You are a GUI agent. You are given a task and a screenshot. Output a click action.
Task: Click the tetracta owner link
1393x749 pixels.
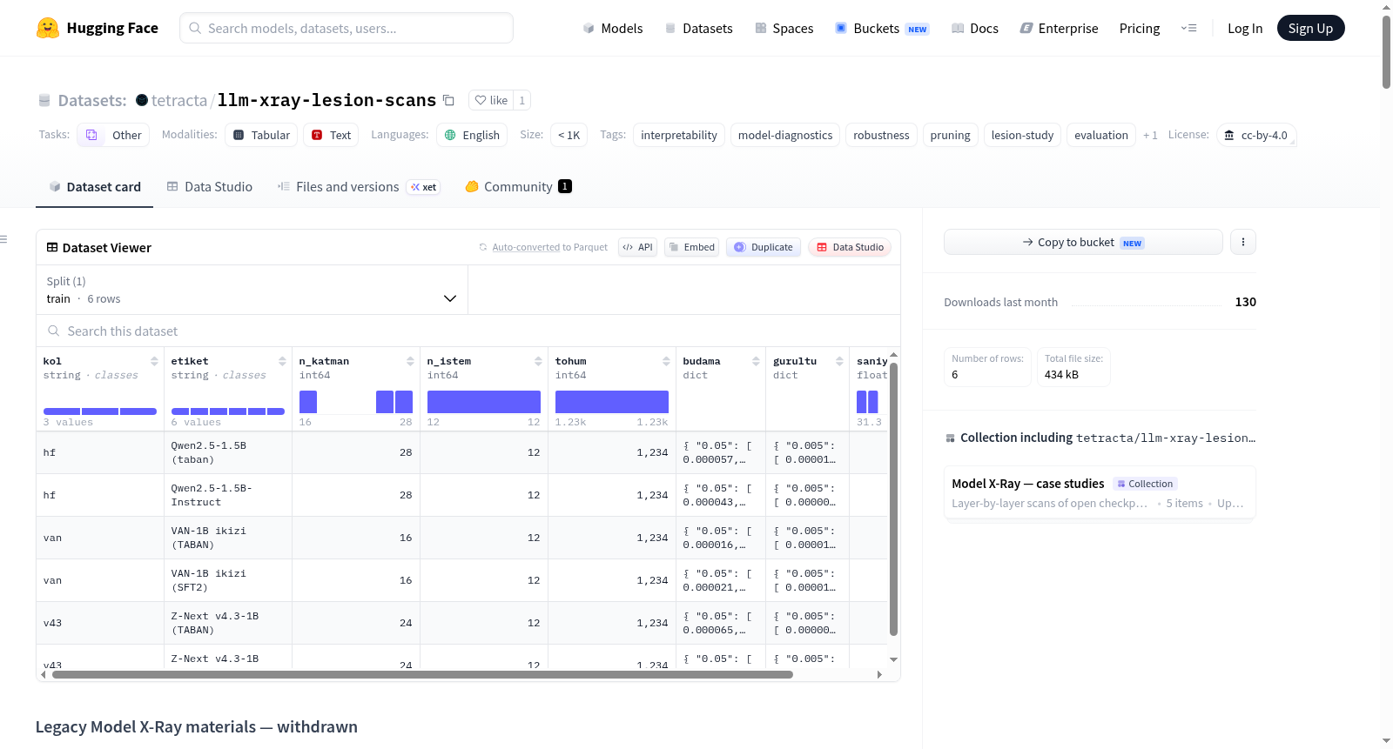click(x=179, y=100)
